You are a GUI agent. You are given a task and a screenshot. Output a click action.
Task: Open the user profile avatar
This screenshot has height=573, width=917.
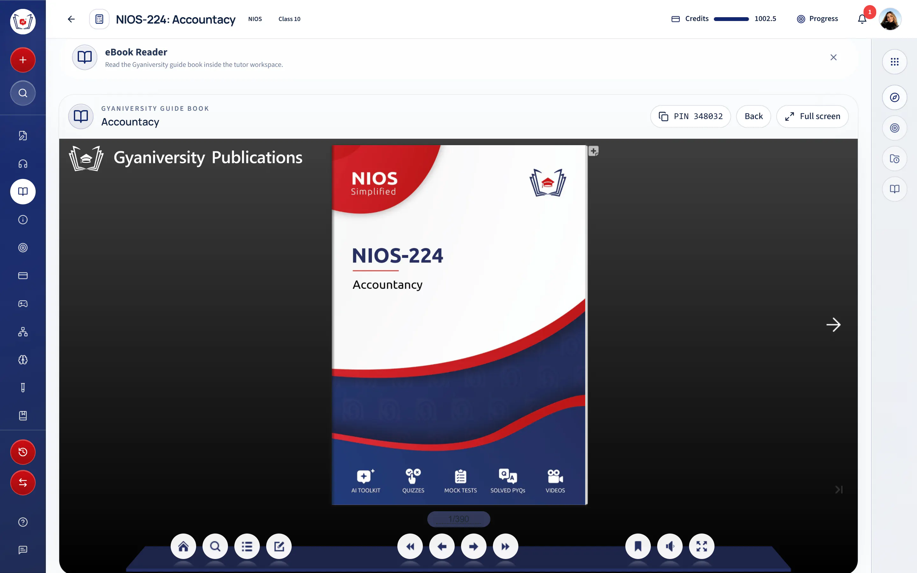click(890, 19)
